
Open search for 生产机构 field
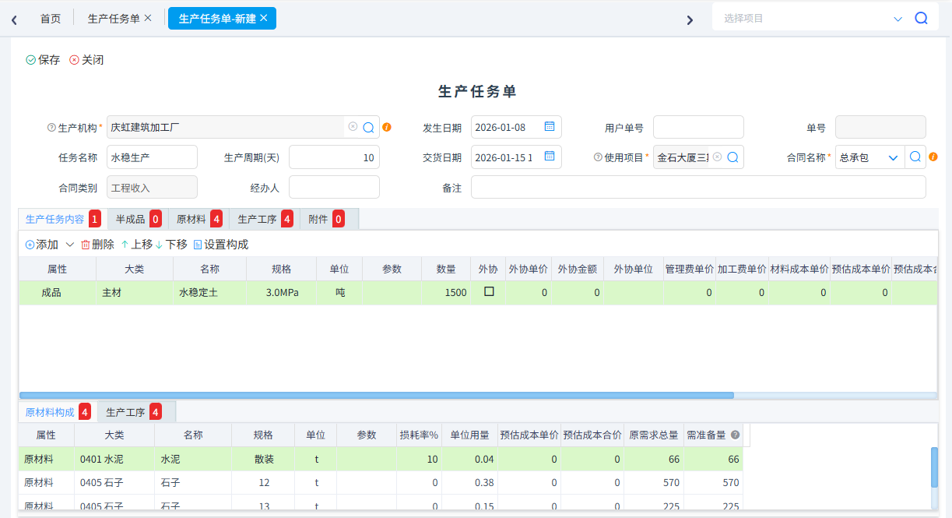point(369,127)
